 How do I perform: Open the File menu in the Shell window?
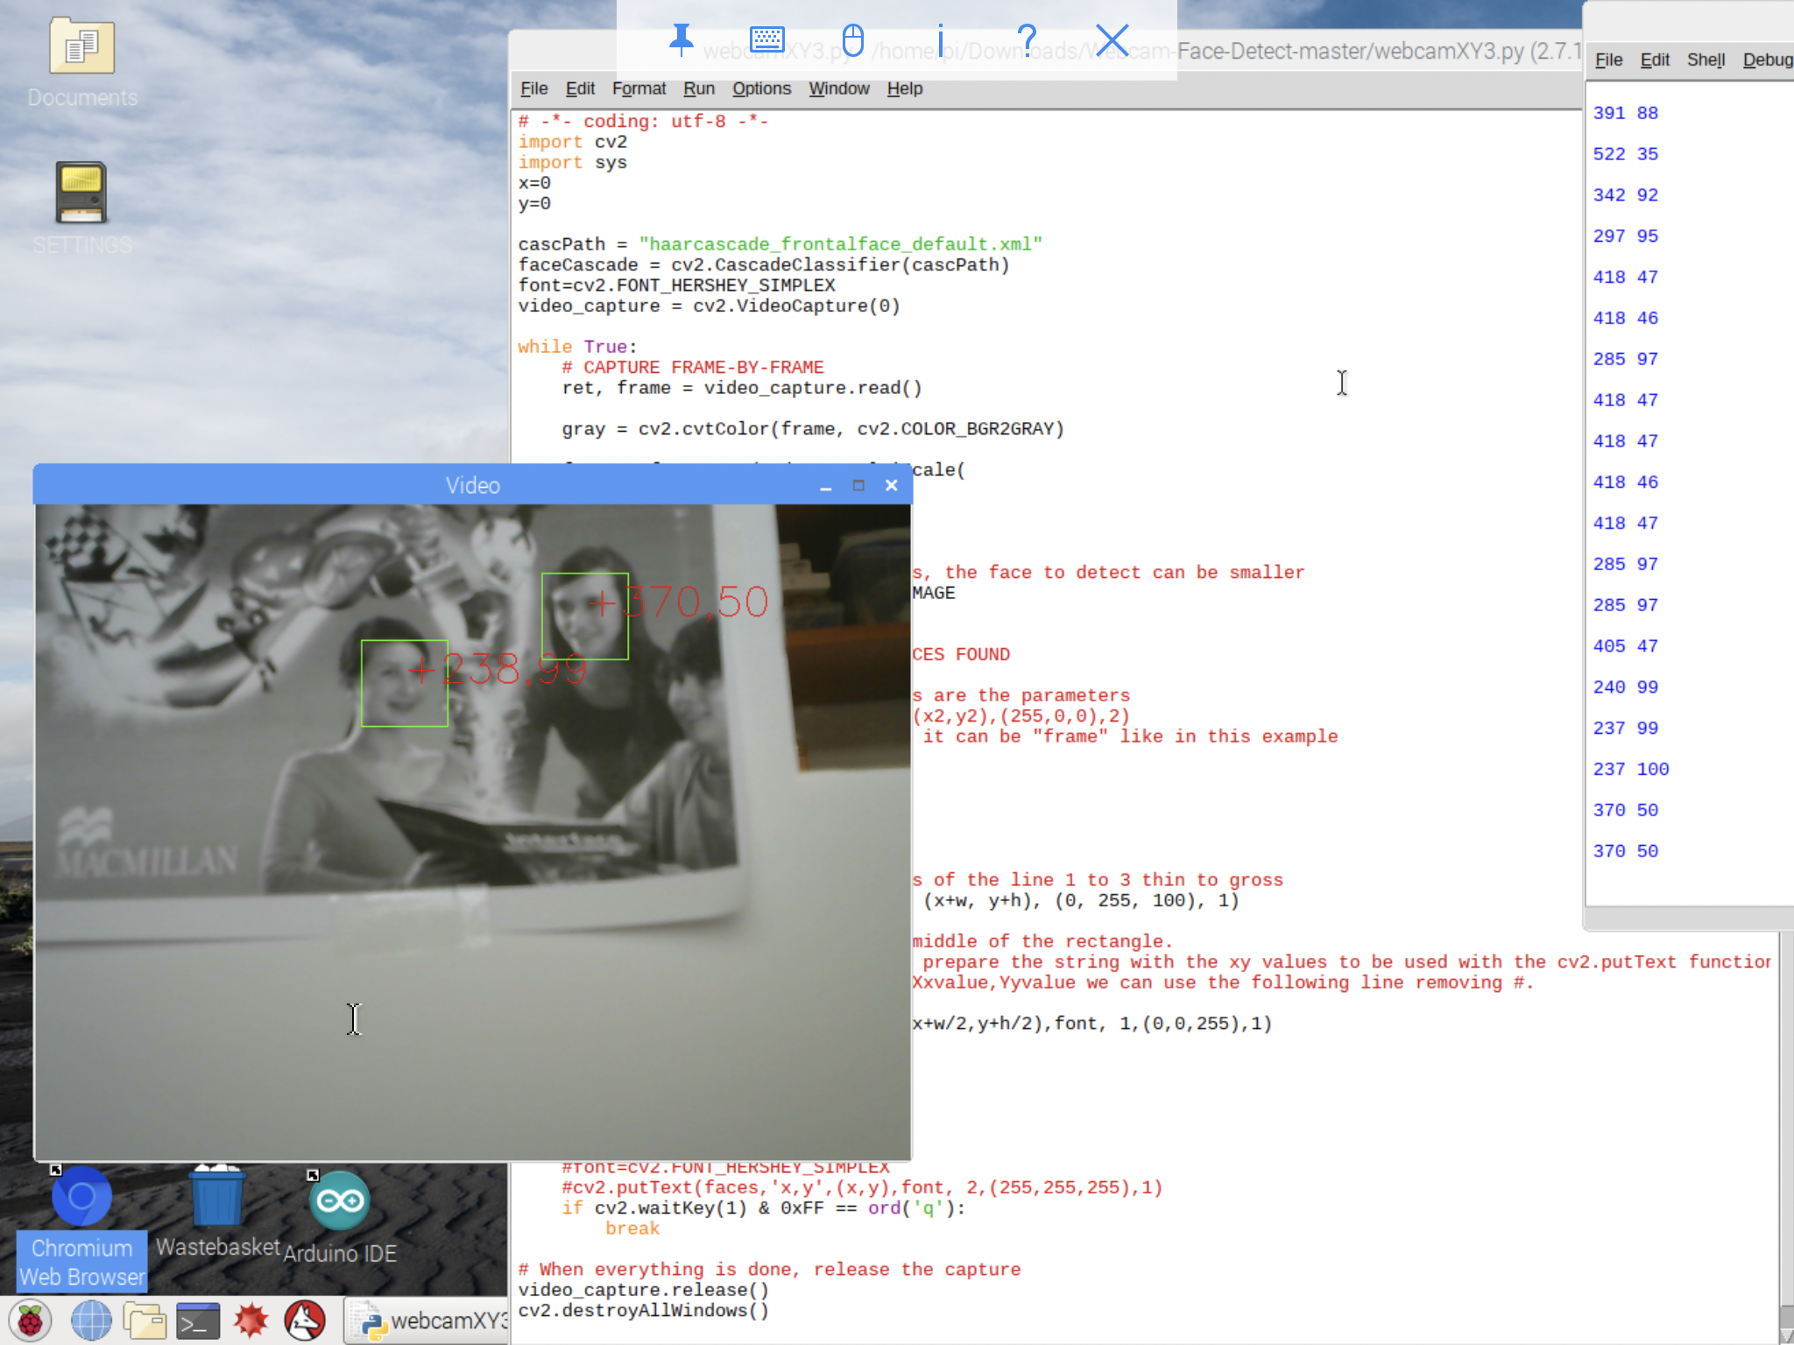[x=1608, y=60]
